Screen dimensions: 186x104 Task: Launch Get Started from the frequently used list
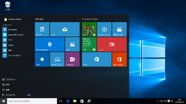pyautogui.click(x=16, y=30)
